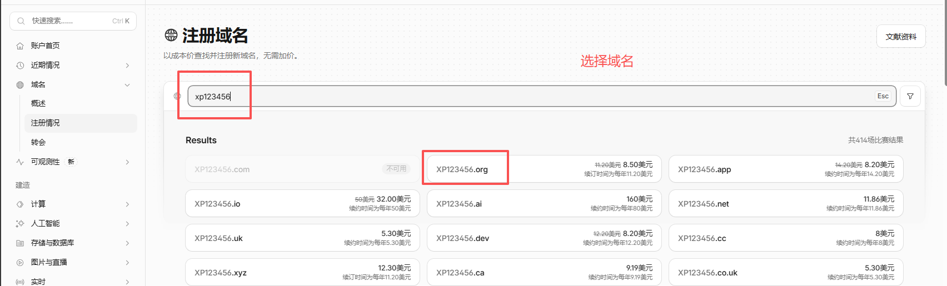Viewport: 947px width, 286px height.
Task: Expand the 近期情况 chevron
Action: pos(127,66)
